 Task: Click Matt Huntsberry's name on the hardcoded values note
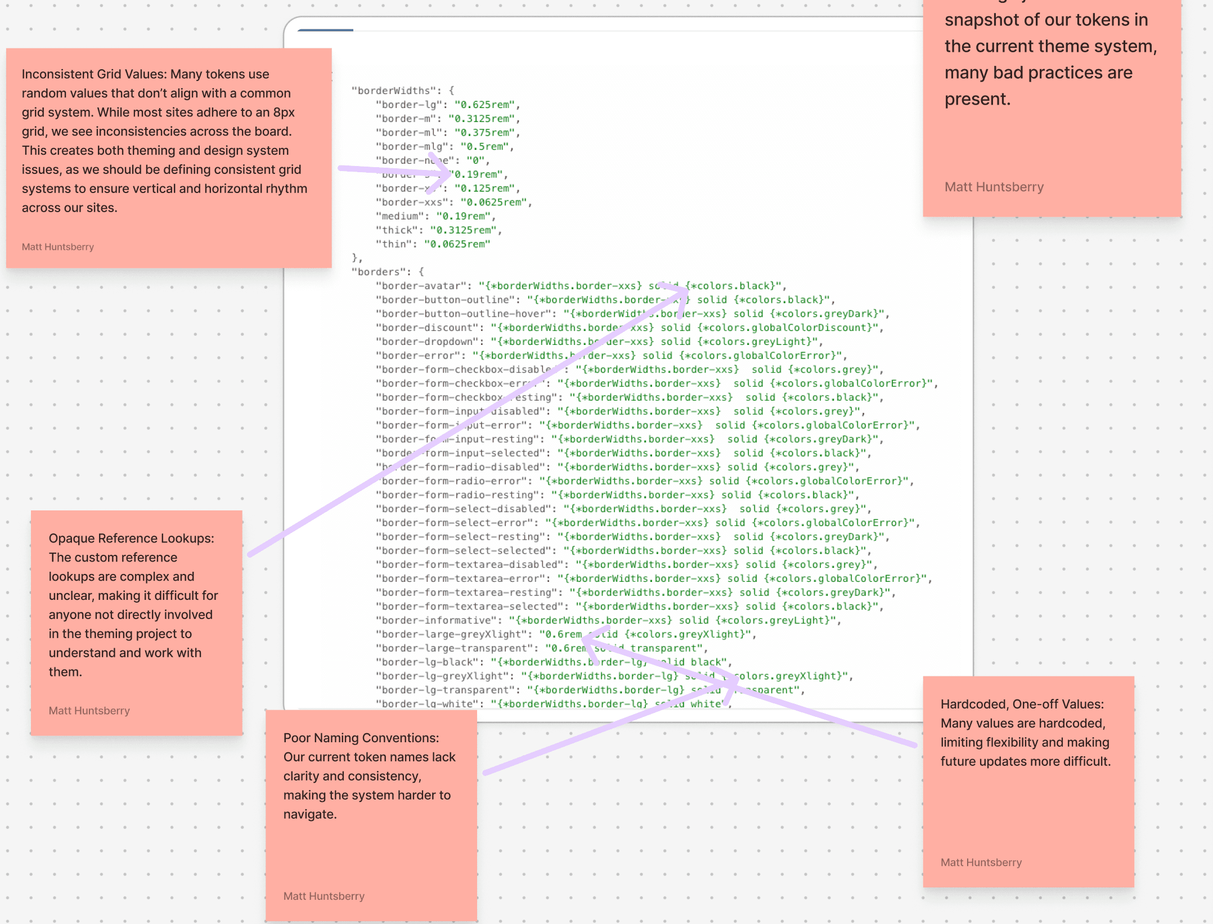click(981, 862)
